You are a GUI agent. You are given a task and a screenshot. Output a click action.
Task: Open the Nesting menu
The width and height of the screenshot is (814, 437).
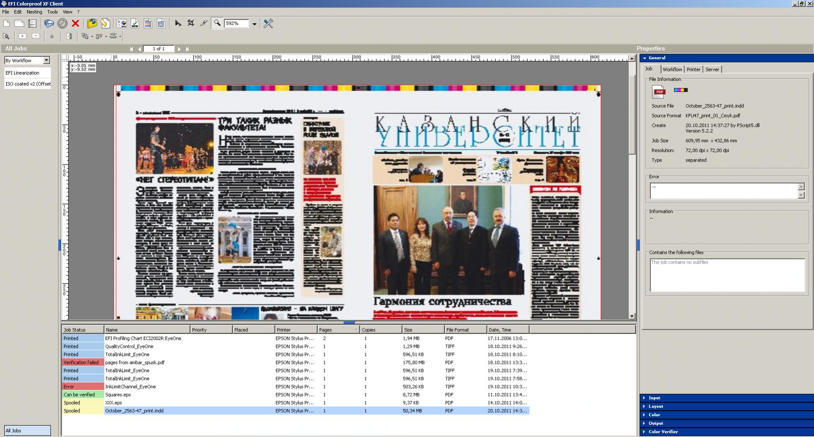[34, 12]
